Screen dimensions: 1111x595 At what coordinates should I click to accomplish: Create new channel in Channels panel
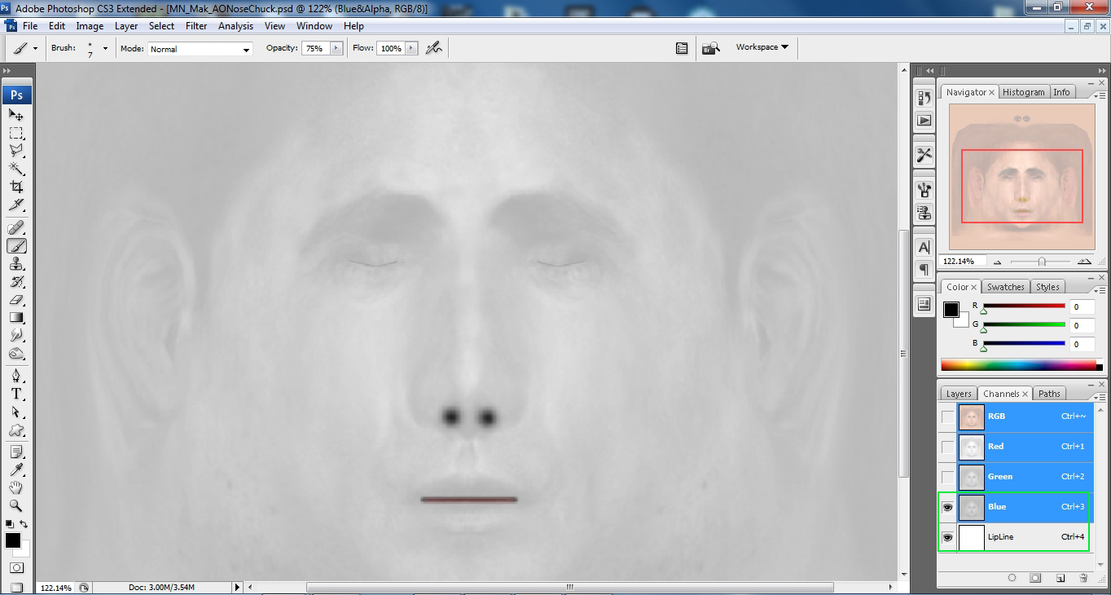[x=1060, y=578]
